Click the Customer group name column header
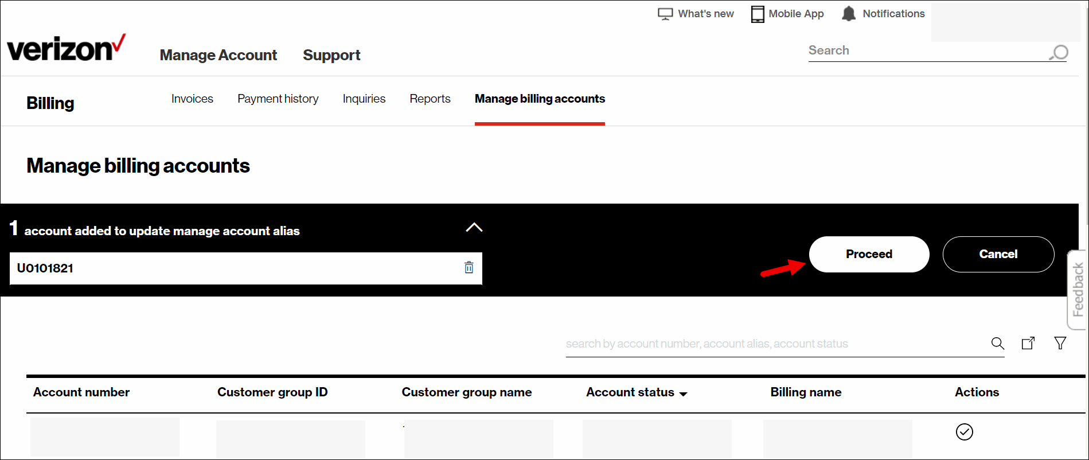This screenshot has height=460, width=1089. [x=467, y=392]
